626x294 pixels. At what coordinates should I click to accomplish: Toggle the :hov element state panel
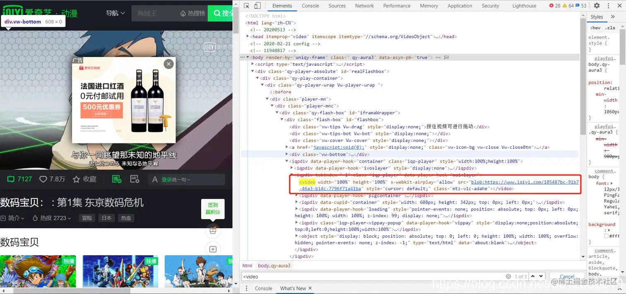pyautogui.click(x=596, y=28)
